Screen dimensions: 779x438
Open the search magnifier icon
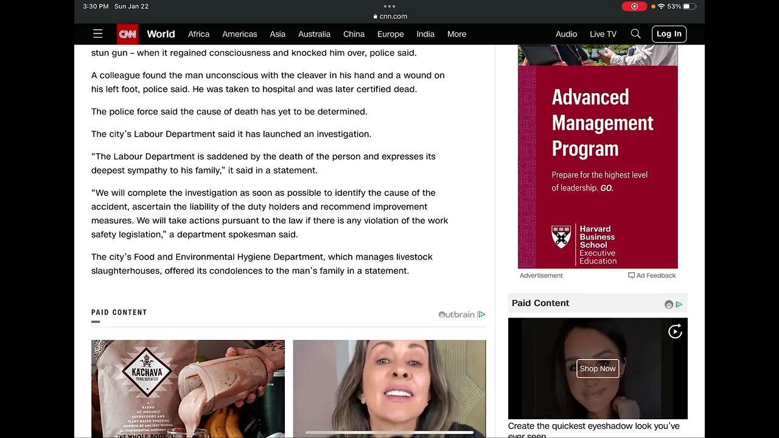[635, 34]
